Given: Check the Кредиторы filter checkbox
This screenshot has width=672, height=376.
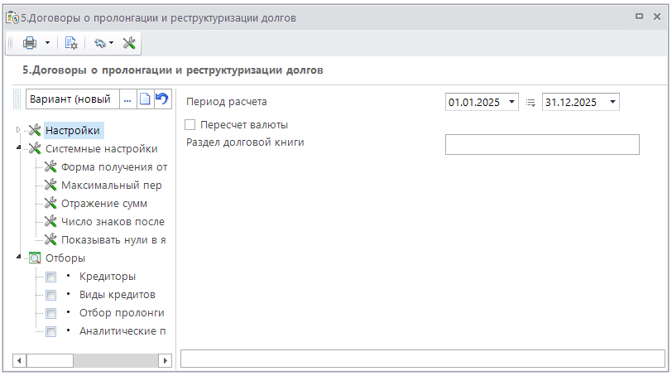Looking at the screenshot, I should (50, 277).
